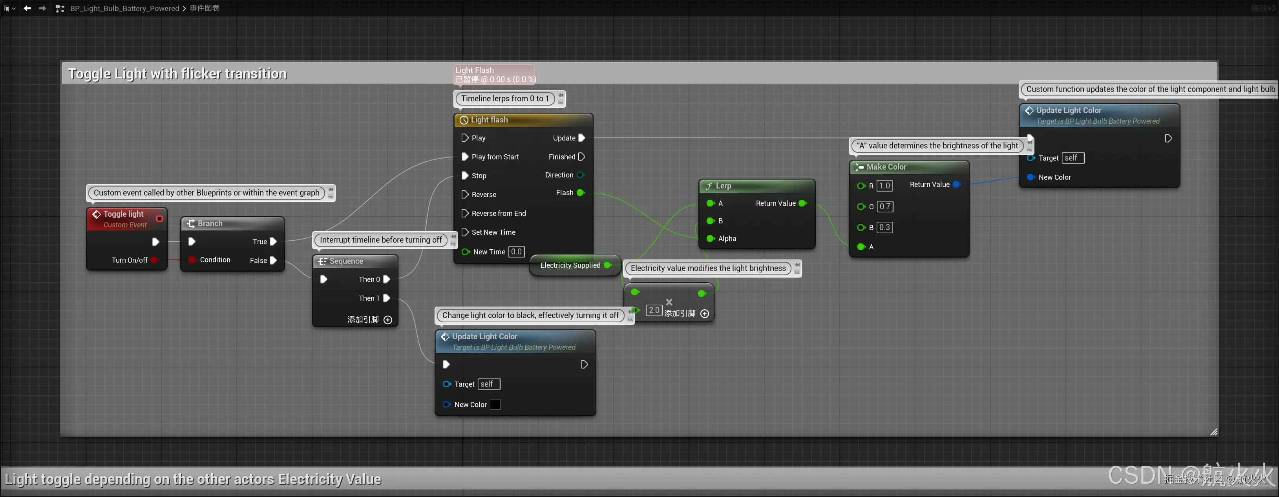Click the back navigation arrow
1279x497 pixels.
click(27, 8)
